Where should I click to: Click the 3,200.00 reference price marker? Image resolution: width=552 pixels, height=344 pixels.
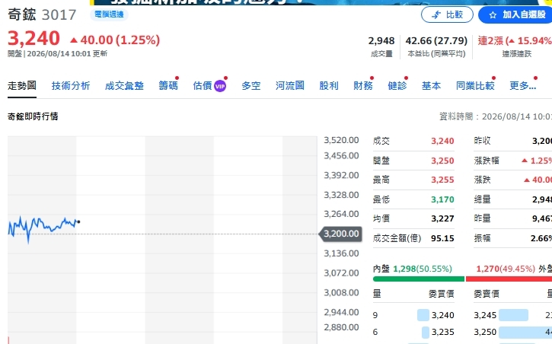coord(340,234)
